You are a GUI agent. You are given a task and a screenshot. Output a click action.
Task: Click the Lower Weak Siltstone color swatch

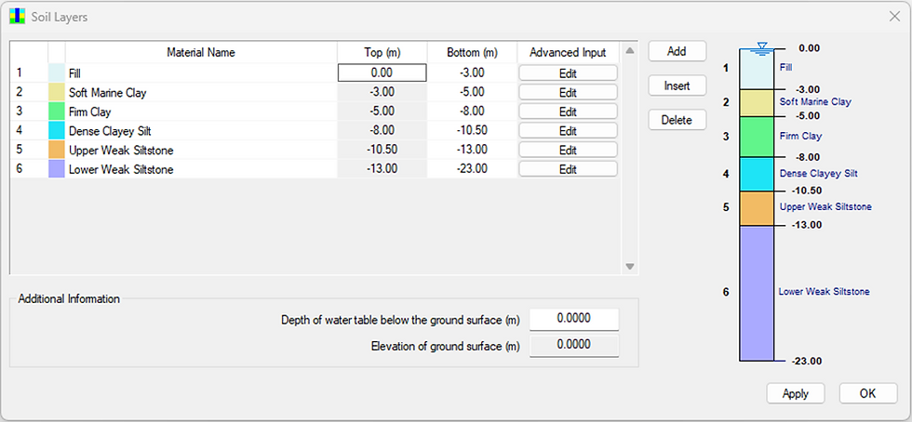click(56, 169)
